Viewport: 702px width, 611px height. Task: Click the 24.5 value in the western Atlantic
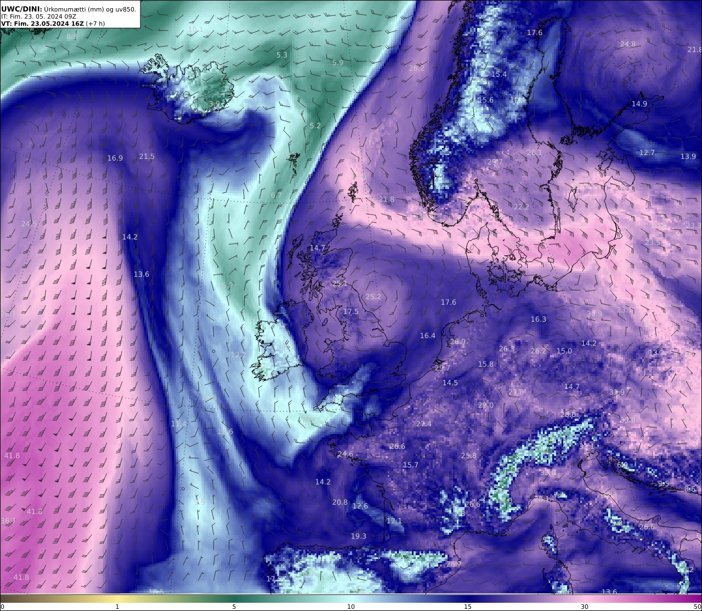(x=29, y=224)
